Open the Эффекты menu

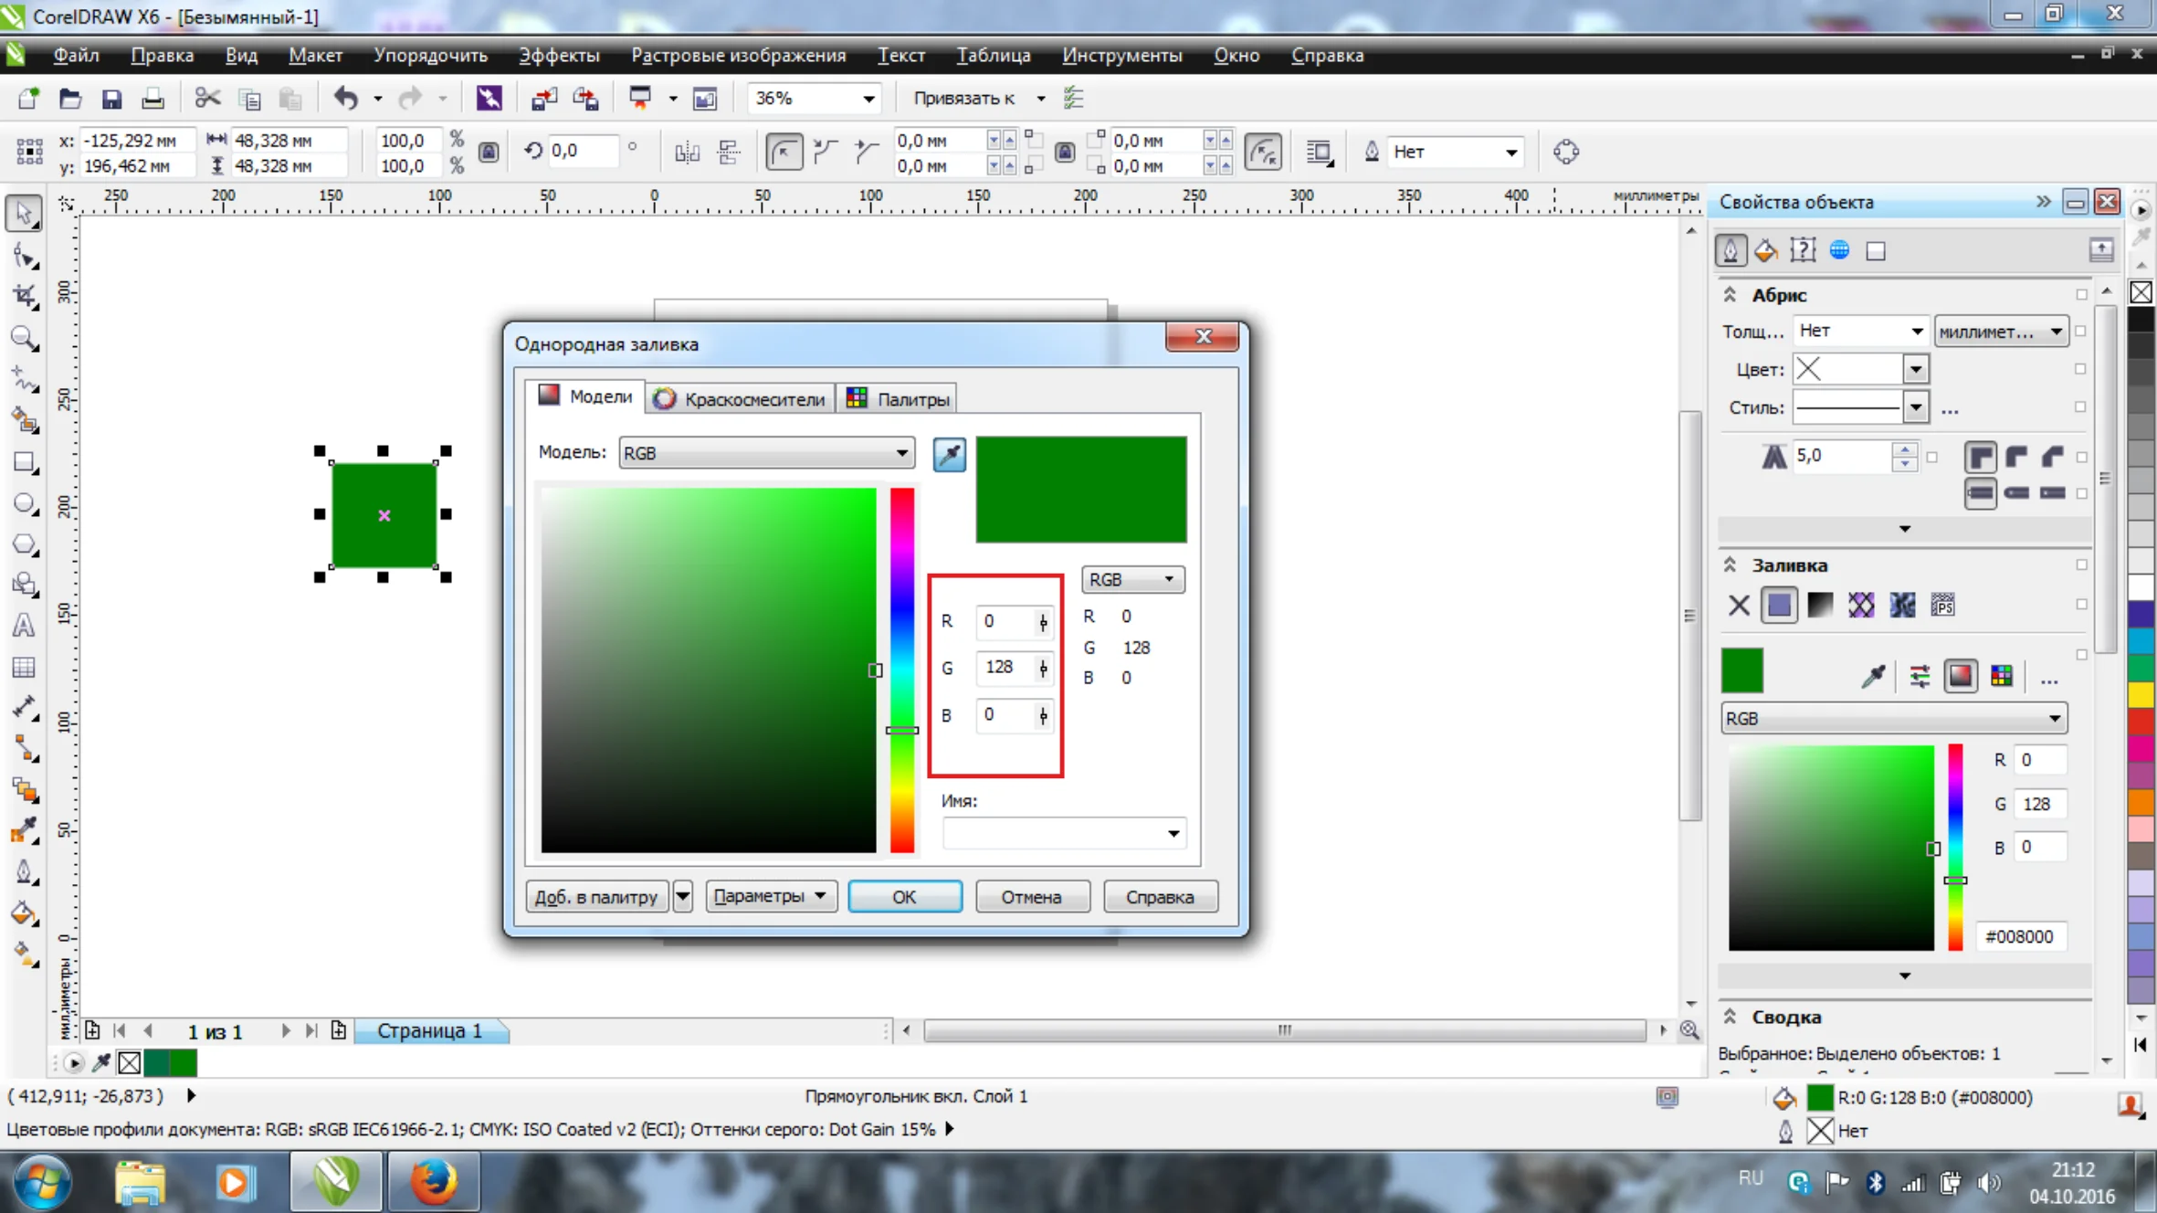click(x=559, y=56)
